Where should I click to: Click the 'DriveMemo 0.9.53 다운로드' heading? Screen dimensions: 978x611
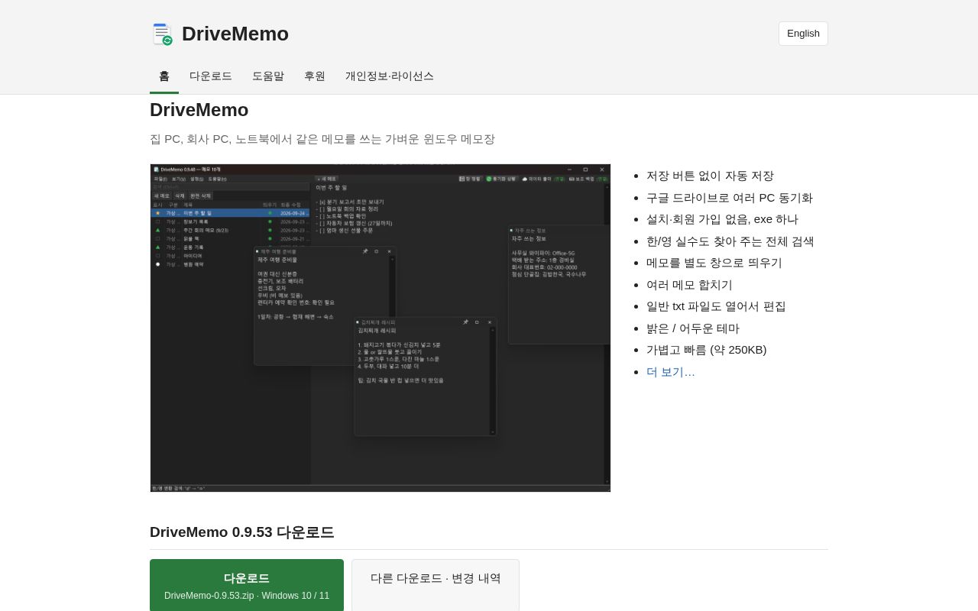click(x=242, y=532)
